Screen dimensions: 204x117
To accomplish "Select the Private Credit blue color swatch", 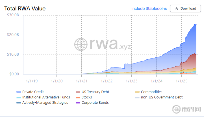I will coord(19,92).
